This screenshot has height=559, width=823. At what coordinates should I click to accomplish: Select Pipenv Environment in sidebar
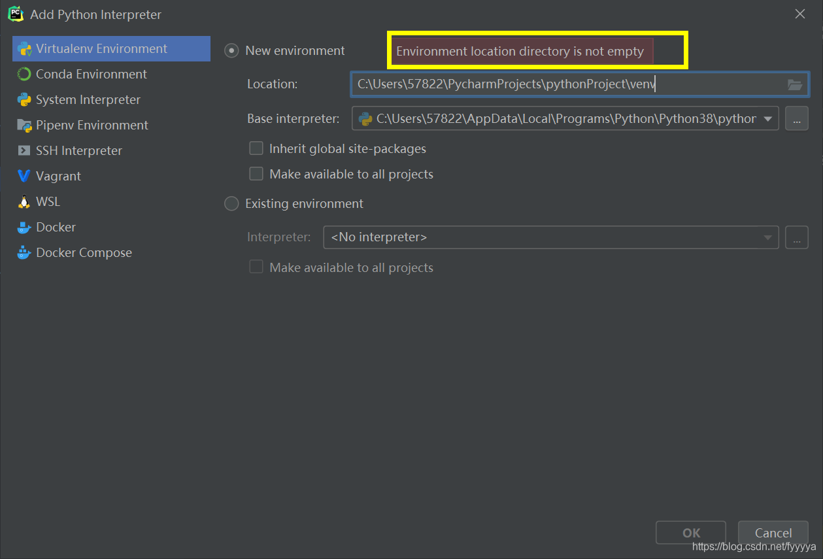pyautogui.click(x=111, y=126)
